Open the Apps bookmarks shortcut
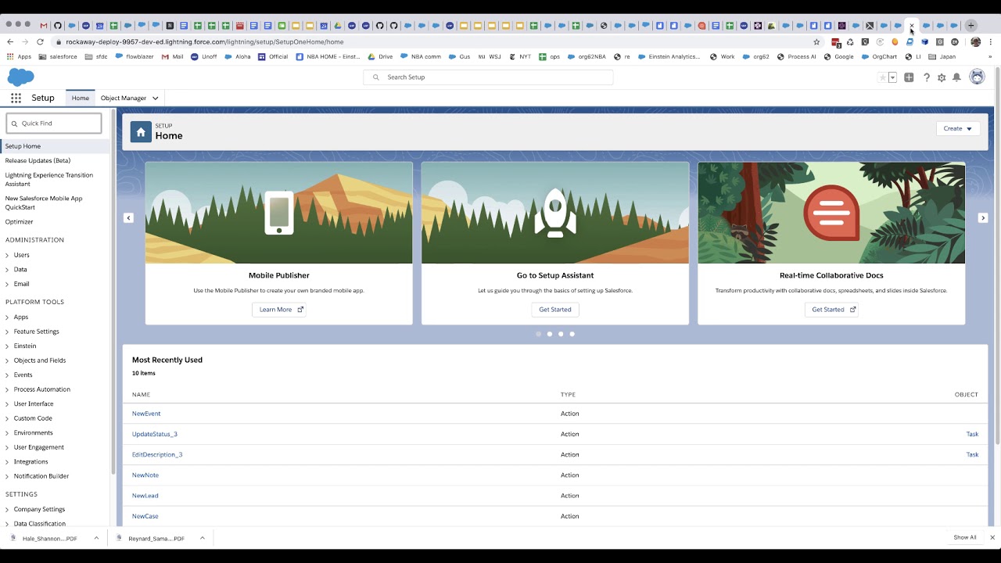Image resolution: width=1001 pixels, height=563 pixels. click(x=19, y=56)
